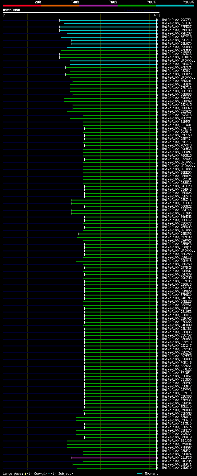Click the cyan ~100% identity legend segment
Screen dimensions: 197x476
pos(175,6)
